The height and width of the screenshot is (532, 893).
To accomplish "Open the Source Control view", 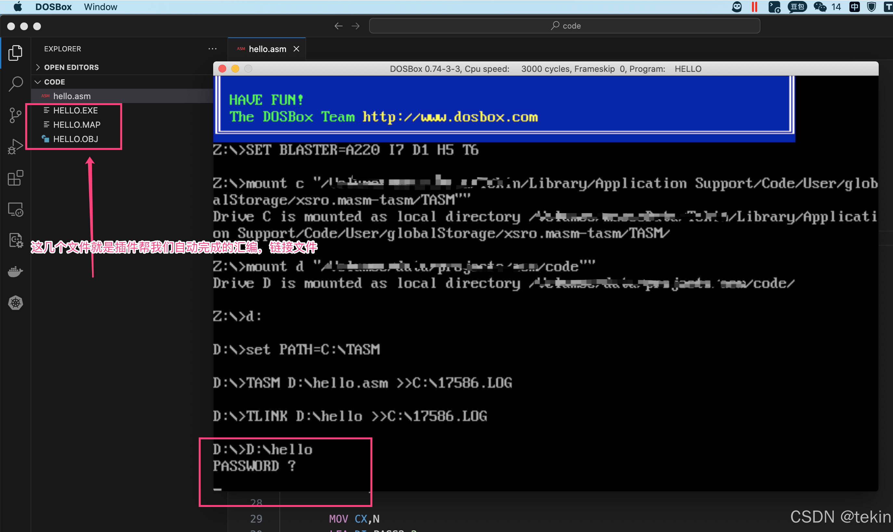I will [x=15, y=115].
